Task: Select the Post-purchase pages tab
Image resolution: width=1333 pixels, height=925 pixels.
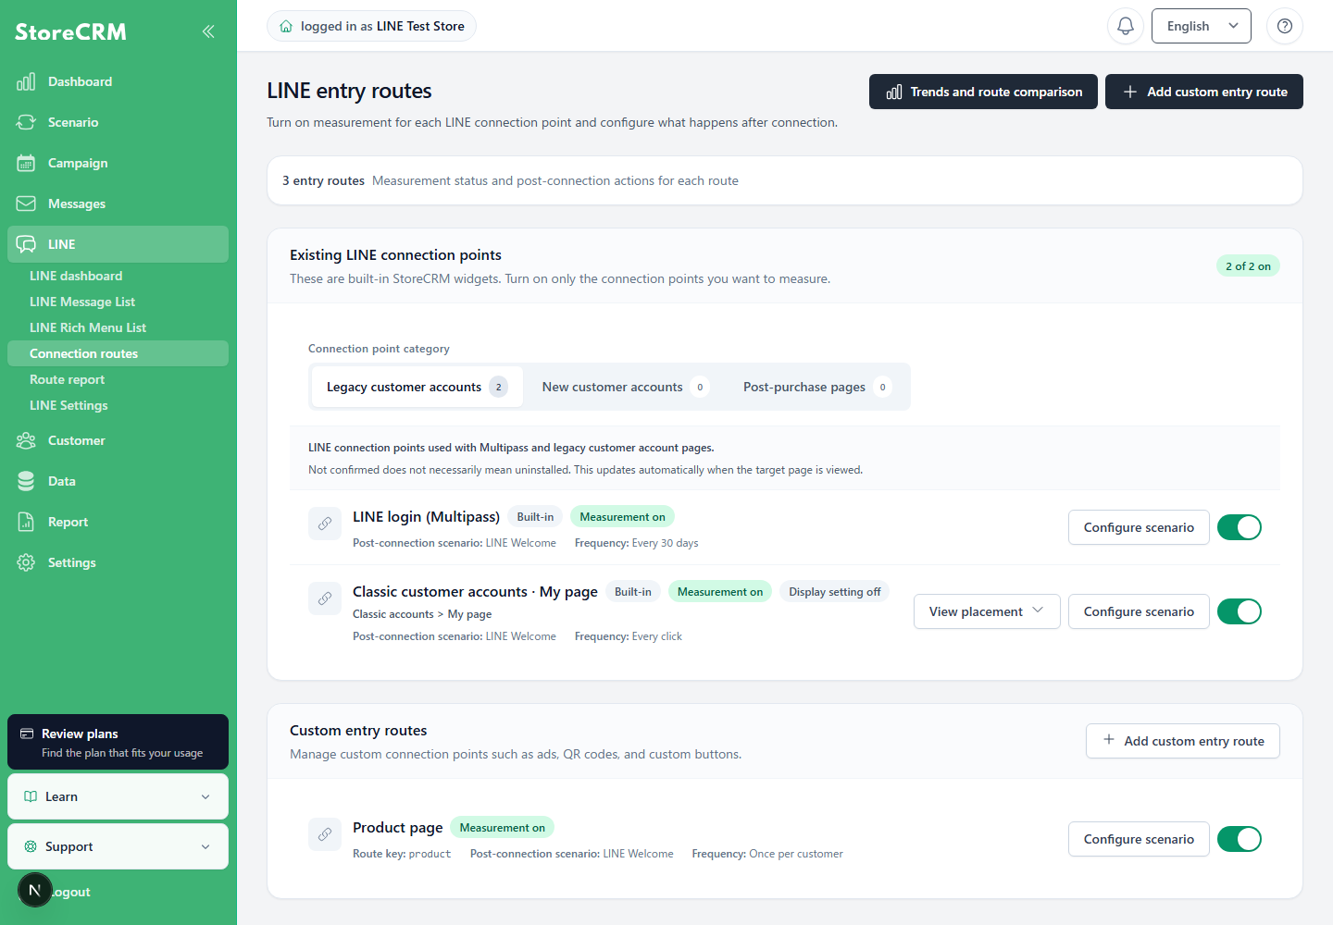Action: (816, 387)
